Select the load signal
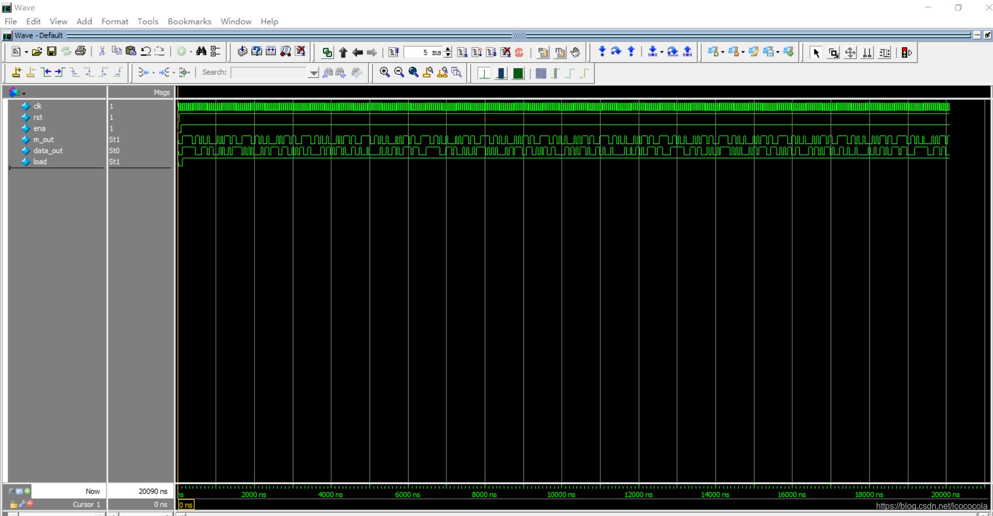This screenshot has height=516, width=993. (40, 162)
